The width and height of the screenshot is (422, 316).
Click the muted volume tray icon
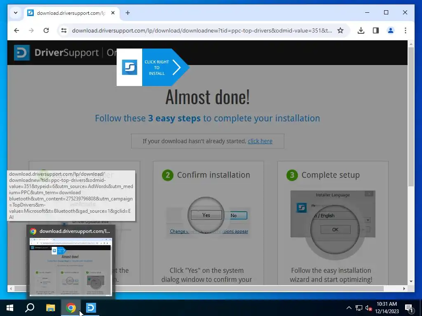pyautogui.click(x=369, y=308)
